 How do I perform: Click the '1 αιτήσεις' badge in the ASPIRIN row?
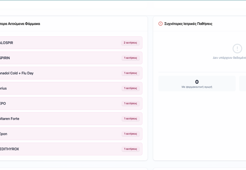click(131, 58)
